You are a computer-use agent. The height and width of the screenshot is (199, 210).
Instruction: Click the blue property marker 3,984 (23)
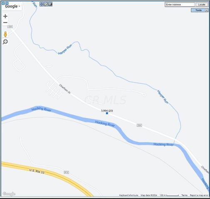tap(107, 113)
